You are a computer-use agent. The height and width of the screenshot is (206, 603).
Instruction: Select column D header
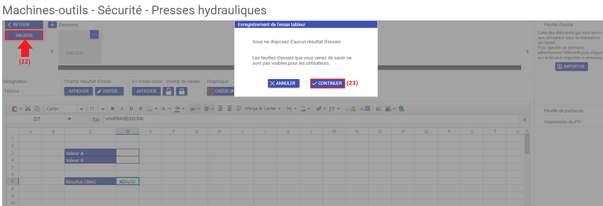tap(128, 132)
